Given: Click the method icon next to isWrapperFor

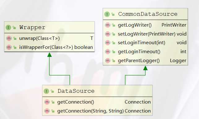Looking at the screenshot, I should [9, 47].
